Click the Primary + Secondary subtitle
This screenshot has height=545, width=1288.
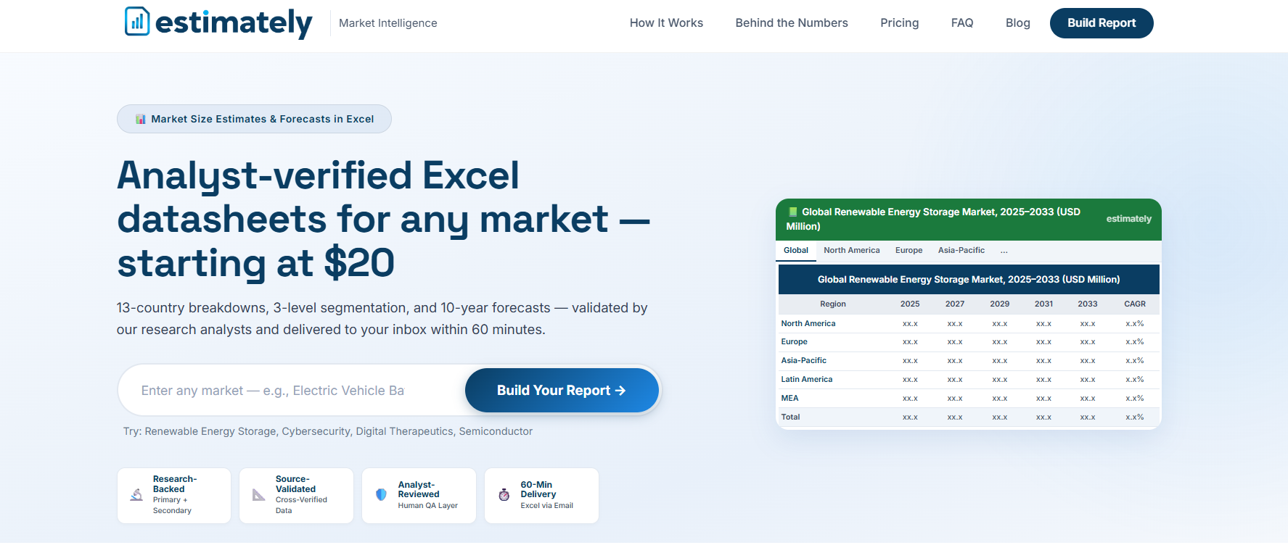pyautogui.click(x=172, y=505)
